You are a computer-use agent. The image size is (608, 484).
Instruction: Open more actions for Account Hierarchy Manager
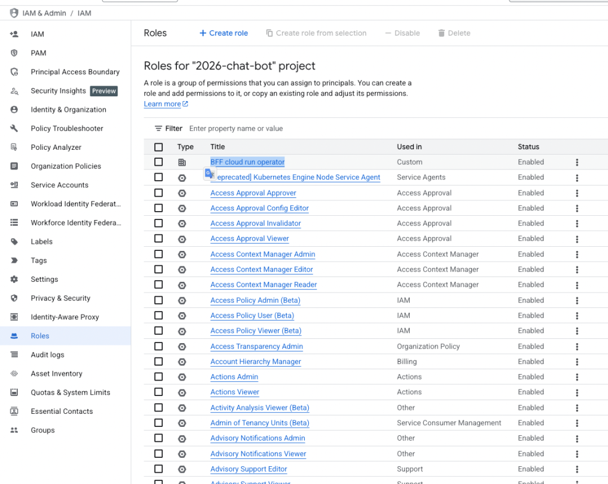click(577, 362)
